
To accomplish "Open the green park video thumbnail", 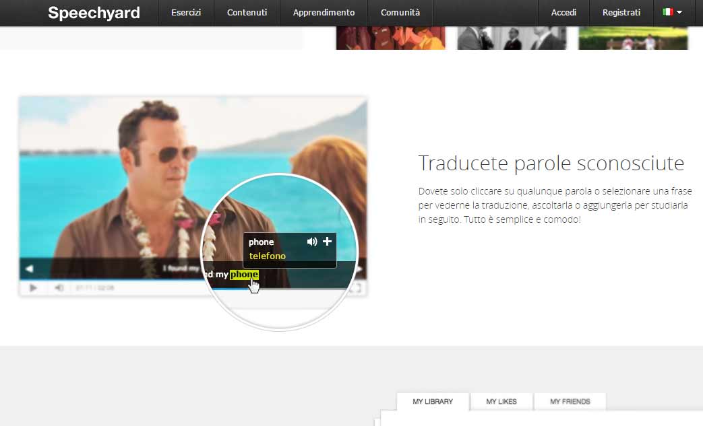I will 633,38.
